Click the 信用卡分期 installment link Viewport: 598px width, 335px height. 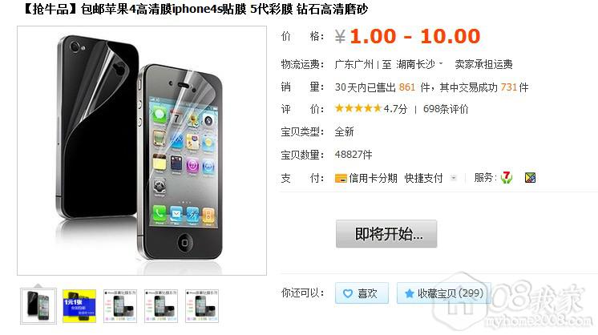click(373, 178)
